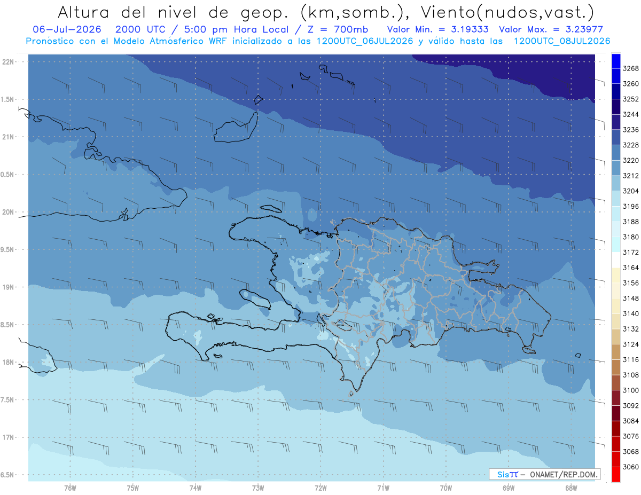Click the '3204' legend value
Image resolution: width=641 pixels, height=495 pixels.
pyautogui.click(x=631, y=191)
